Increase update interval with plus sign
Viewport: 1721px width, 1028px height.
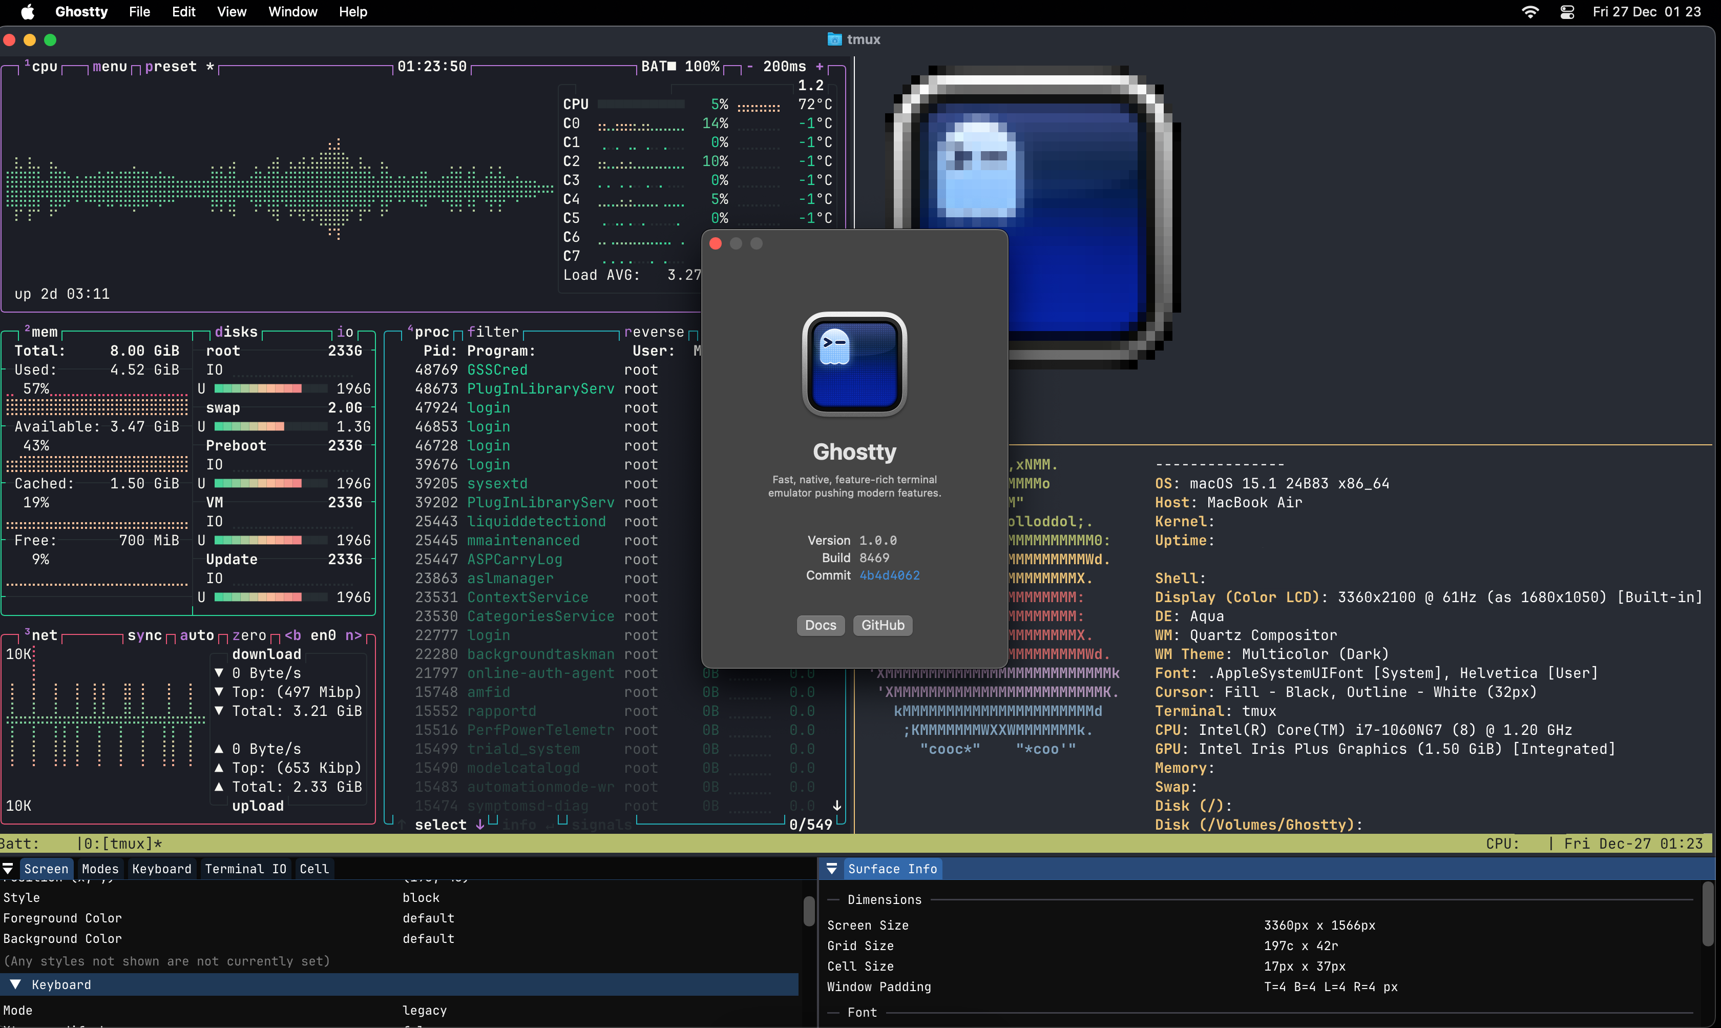pyautogui.click(x=820, y=67)
